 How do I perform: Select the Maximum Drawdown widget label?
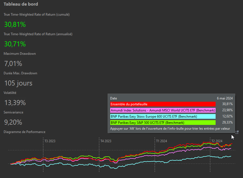[20, 54]
